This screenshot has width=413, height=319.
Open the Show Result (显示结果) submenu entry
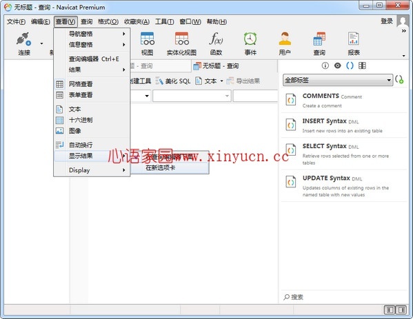[x=92, y=156]
